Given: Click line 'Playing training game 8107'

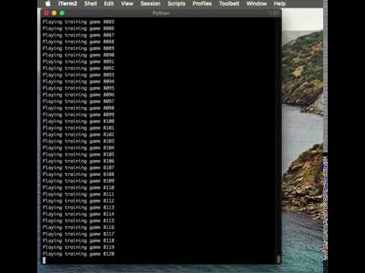Looking at the screenshot, I should 78,168.
